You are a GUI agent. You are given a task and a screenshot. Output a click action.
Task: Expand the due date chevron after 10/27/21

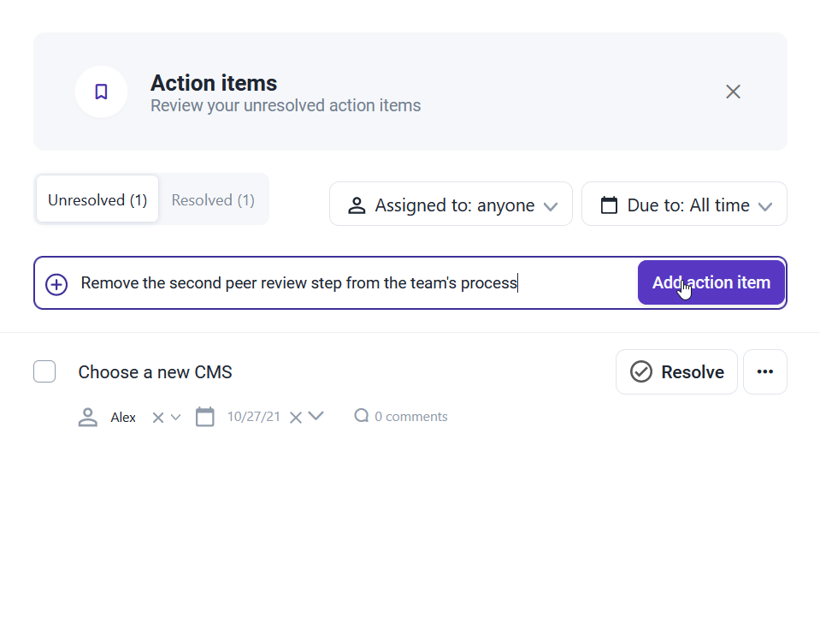click(316, 416)
